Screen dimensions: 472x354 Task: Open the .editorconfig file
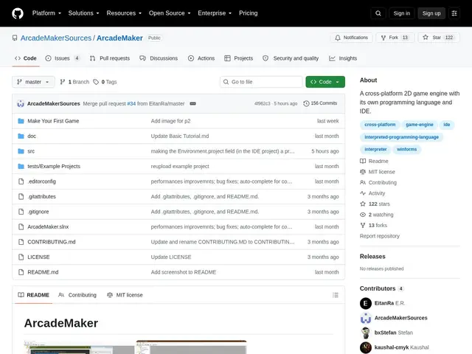point(41,181)
